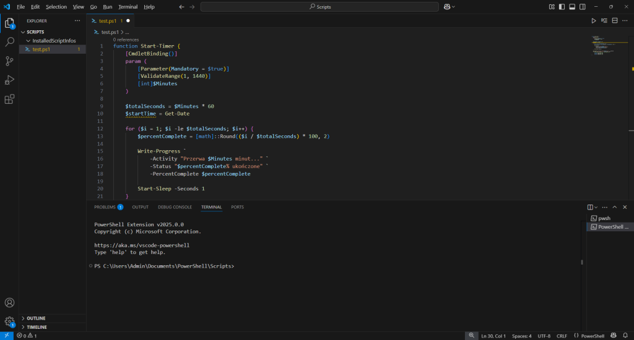The height and width of the screenshot is (340, 634).
Task: Click errors and warnings status bar indicator
Action: [x=27, y=336]
